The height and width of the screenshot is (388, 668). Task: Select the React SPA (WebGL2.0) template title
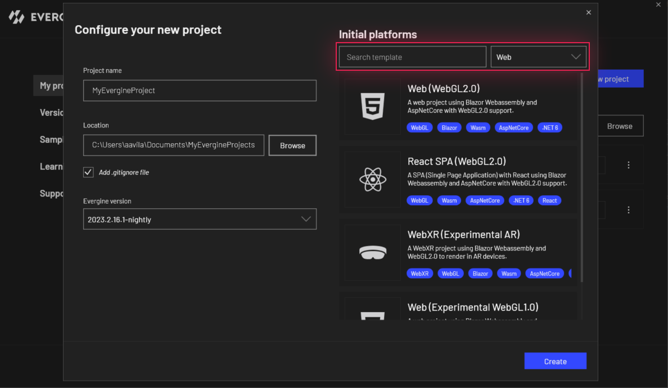457,161
